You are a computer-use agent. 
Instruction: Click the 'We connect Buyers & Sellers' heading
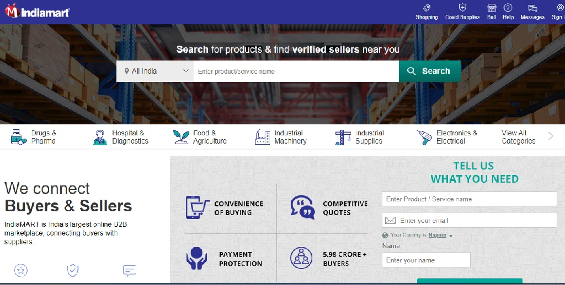[x=68, y=198]
